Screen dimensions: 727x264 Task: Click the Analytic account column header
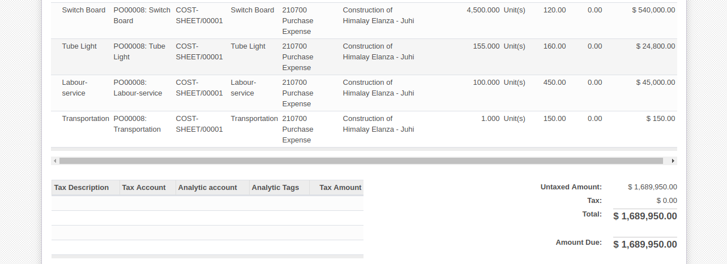212,188
